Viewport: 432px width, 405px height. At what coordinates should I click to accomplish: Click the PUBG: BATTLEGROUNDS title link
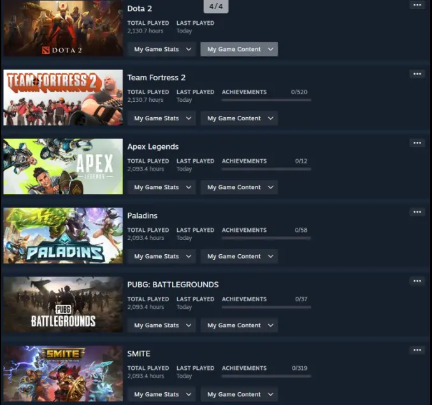pos(173,285)
